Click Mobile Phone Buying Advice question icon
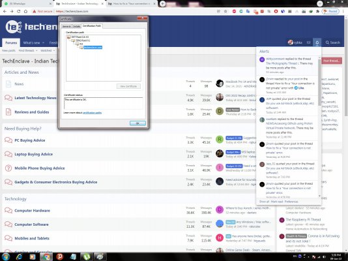 [8, 168]
